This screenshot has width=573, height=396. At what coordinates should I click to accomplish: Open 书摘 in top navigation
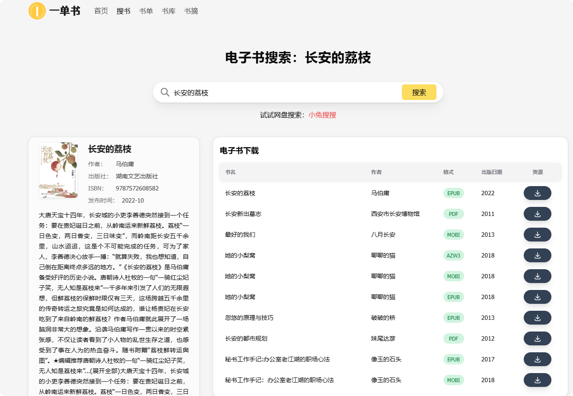(x=191, y=11)
